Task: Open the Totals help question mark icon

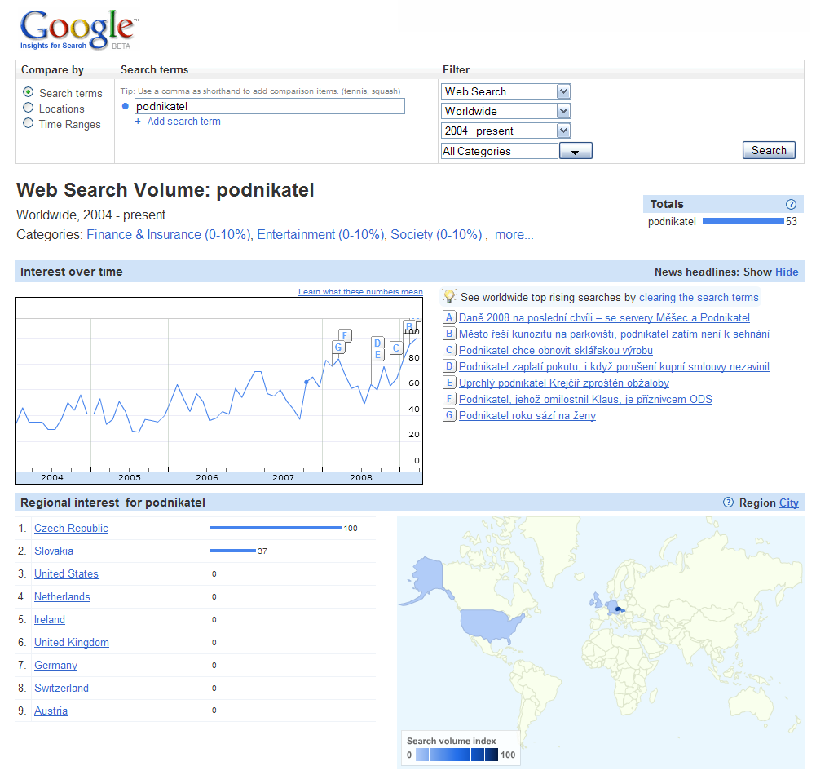Action: point(791,204)
